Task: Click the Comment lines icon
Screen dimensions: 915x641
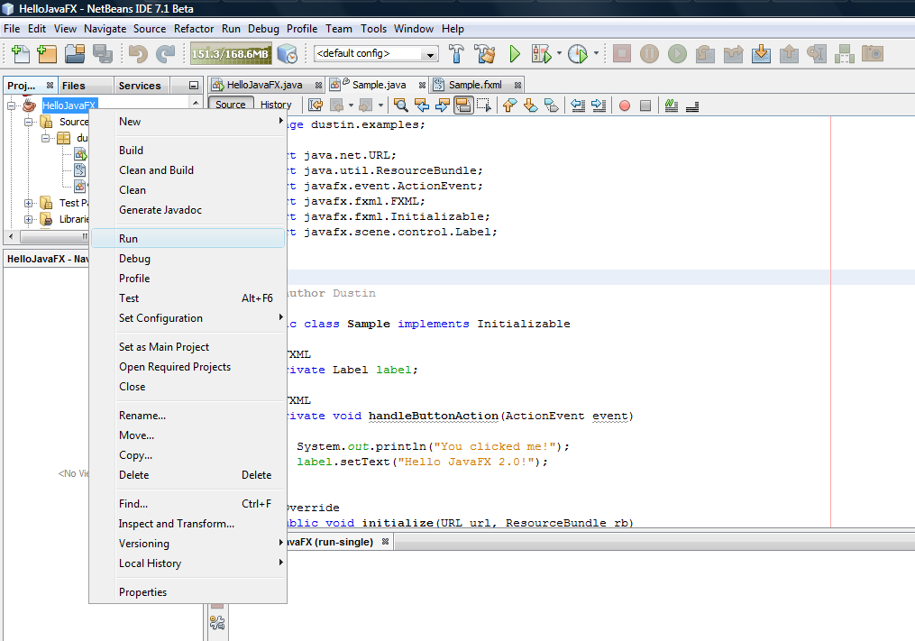Action: (671, 105)
